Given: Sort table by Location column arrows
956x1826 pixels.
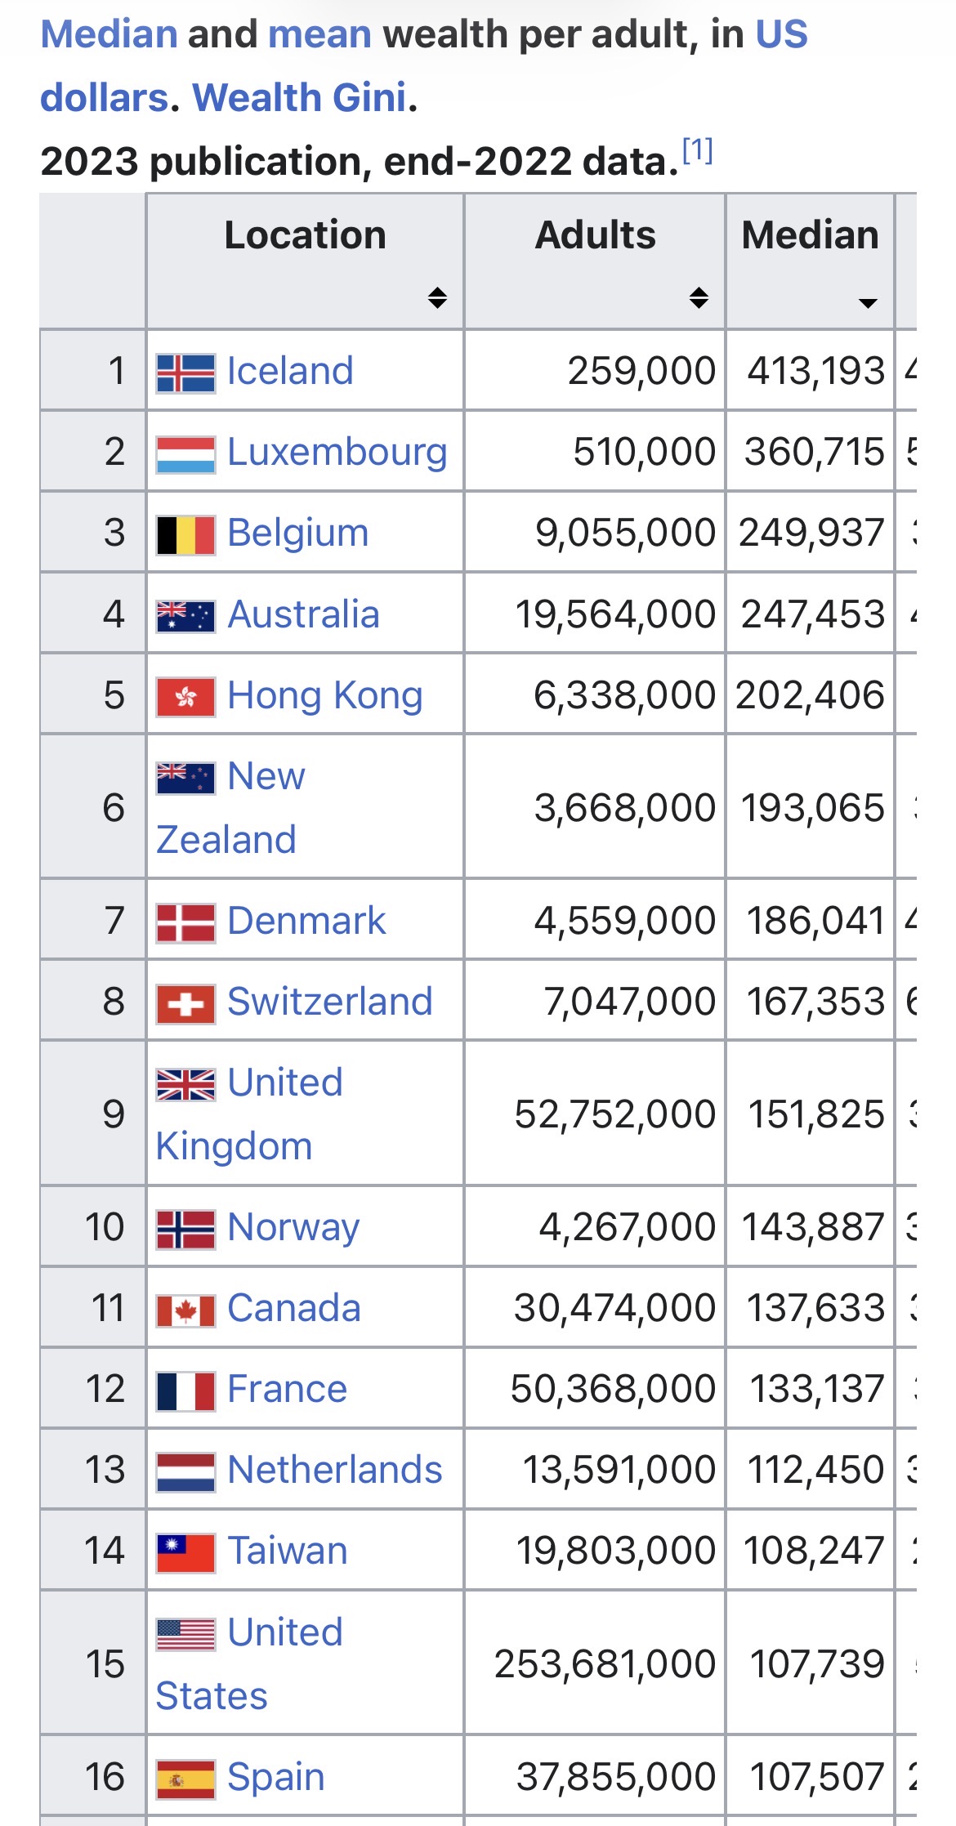Looking at the screenshot, I should (437, 297).
